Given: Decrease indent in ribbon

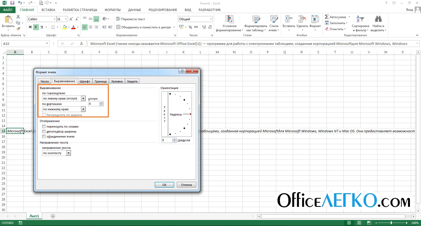Looking at the screenshot, I should (104, 27).
